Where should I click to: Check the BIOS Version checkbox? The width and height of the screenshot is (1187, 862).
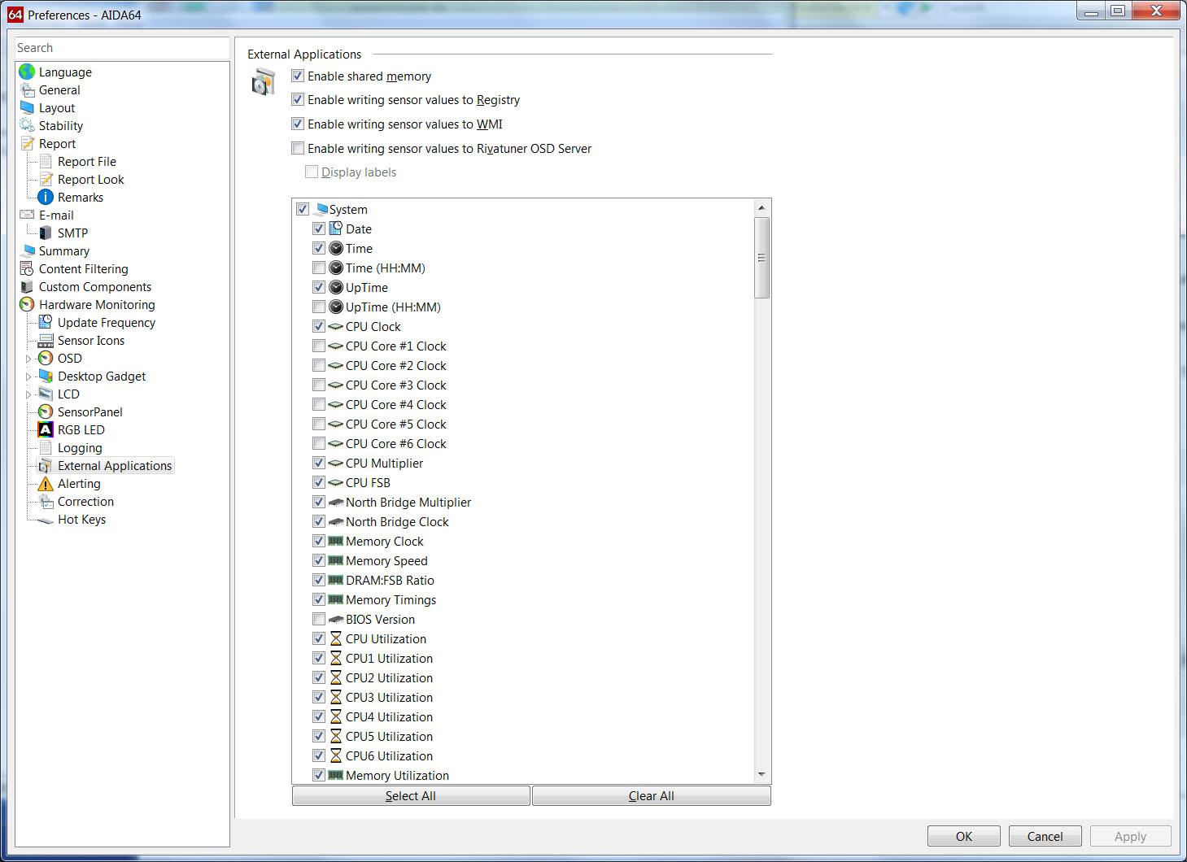coord(319,619)
